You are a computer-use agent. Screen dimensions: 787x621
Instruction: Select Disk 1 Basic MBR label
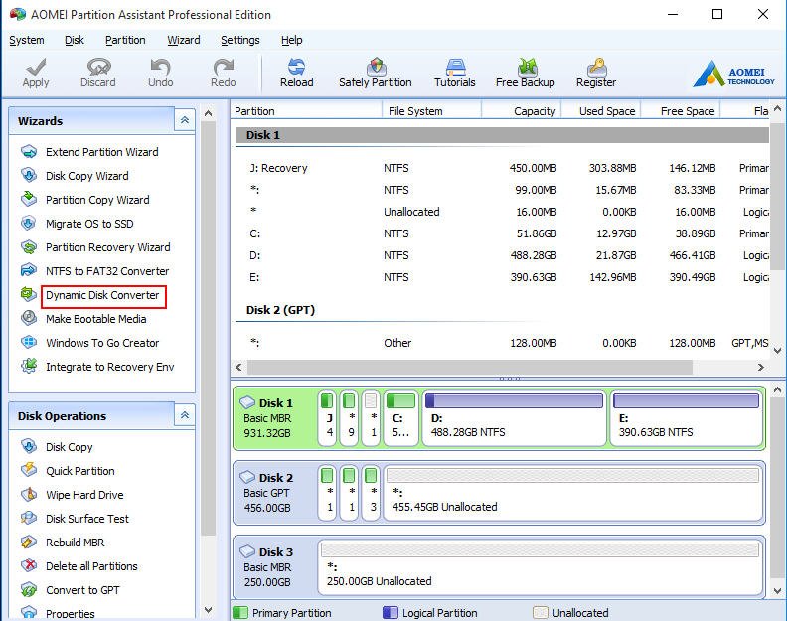(x=267, y=418)
